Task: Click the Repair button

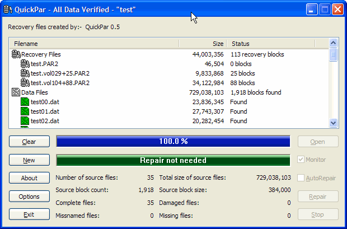Action: click(318, 197)
